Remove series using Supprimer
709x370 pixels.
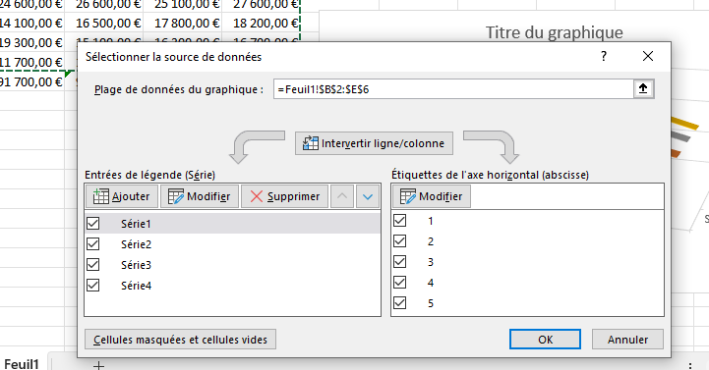pyautogui.click(x=284, y=196)
